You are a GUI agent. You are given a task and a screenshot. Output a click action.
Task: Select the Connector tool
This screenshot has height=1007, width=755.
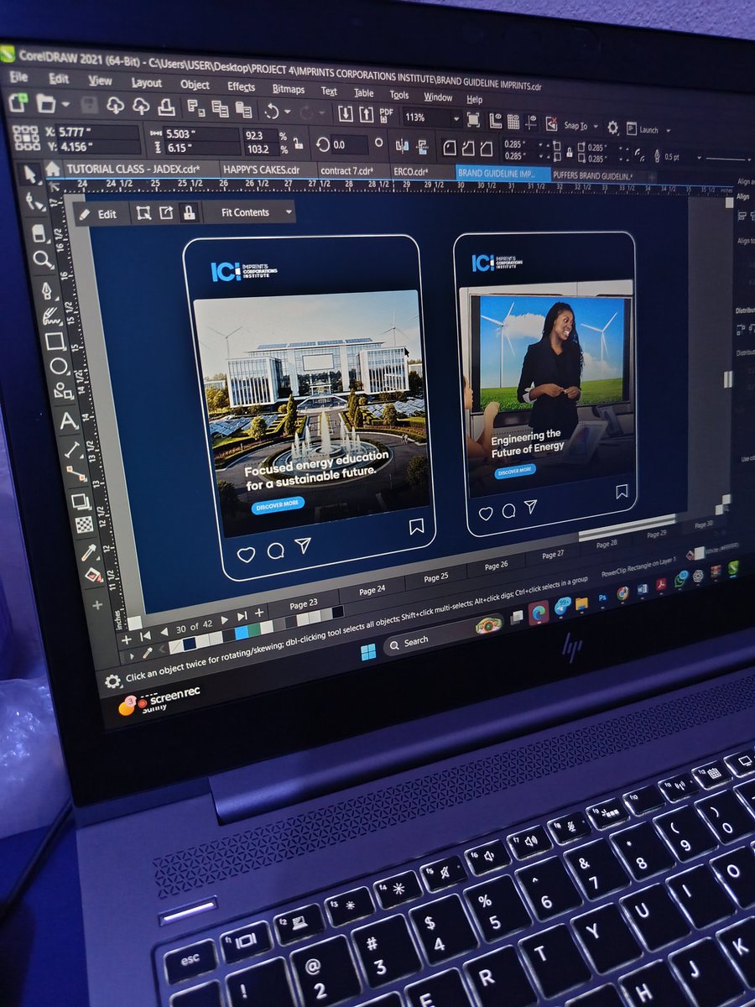click(x=75, y=473)
